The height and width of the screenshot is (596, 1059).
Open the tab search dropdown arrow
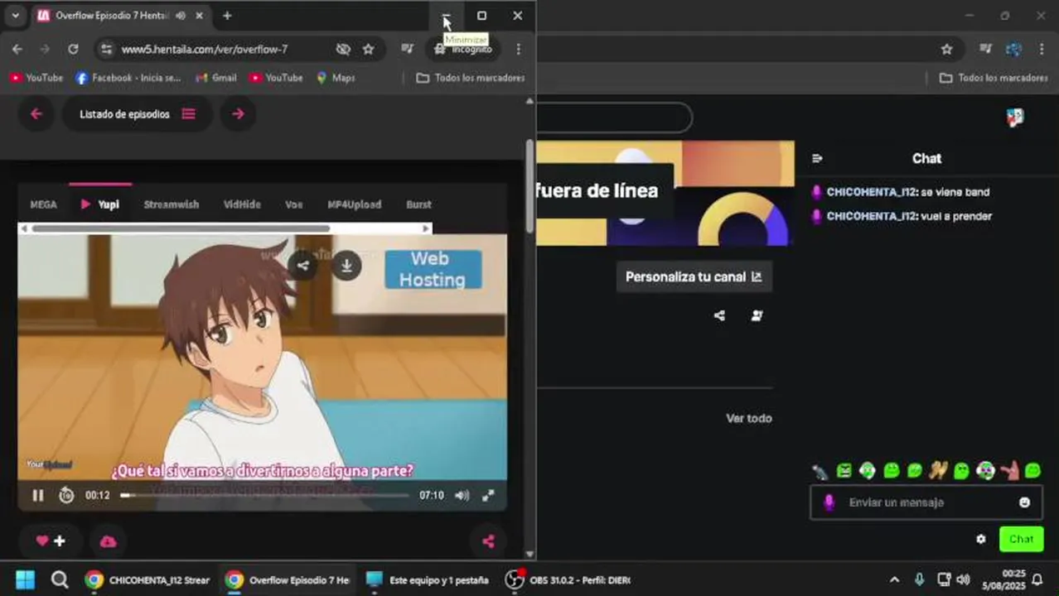pyautogui.click(x=15, y=16)
